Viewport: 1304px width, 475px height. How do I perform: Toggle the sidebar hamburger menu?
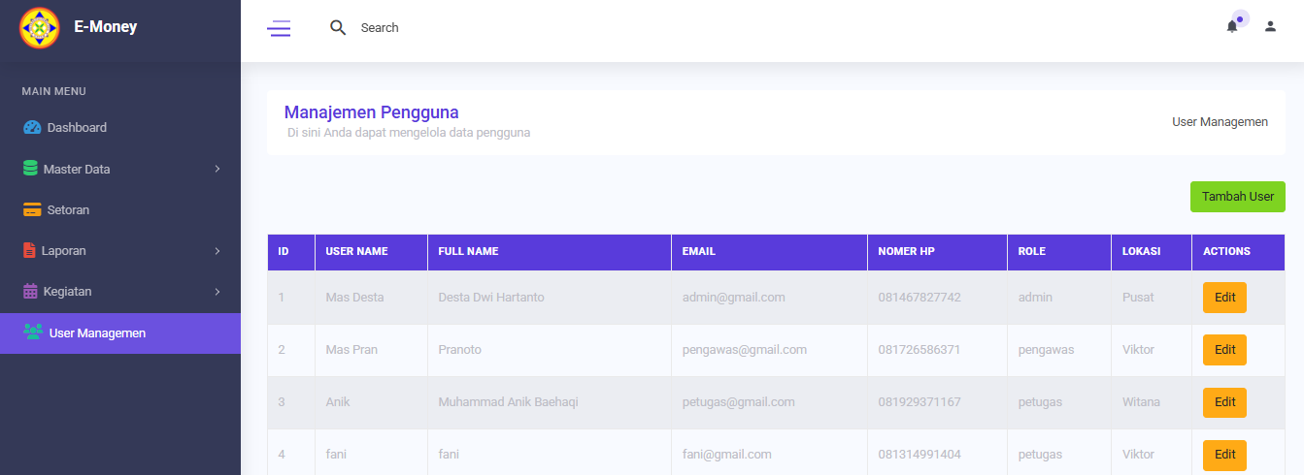pos(279,28)
